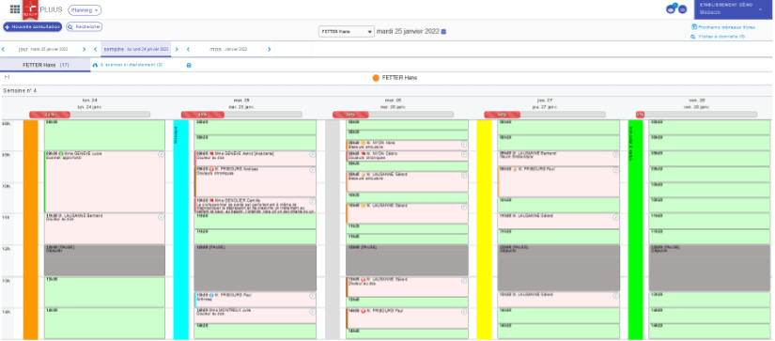Open the apps grid menu icon

click(x=15, y=8)
